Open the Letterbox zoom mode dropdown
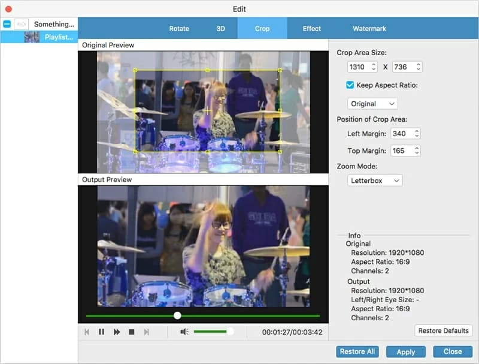The width and height of the screenshot is (479, 364). [375, 181]
